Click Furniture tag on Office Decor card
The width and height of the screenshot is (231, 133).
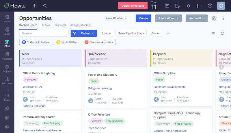click(x=30, y=80)
